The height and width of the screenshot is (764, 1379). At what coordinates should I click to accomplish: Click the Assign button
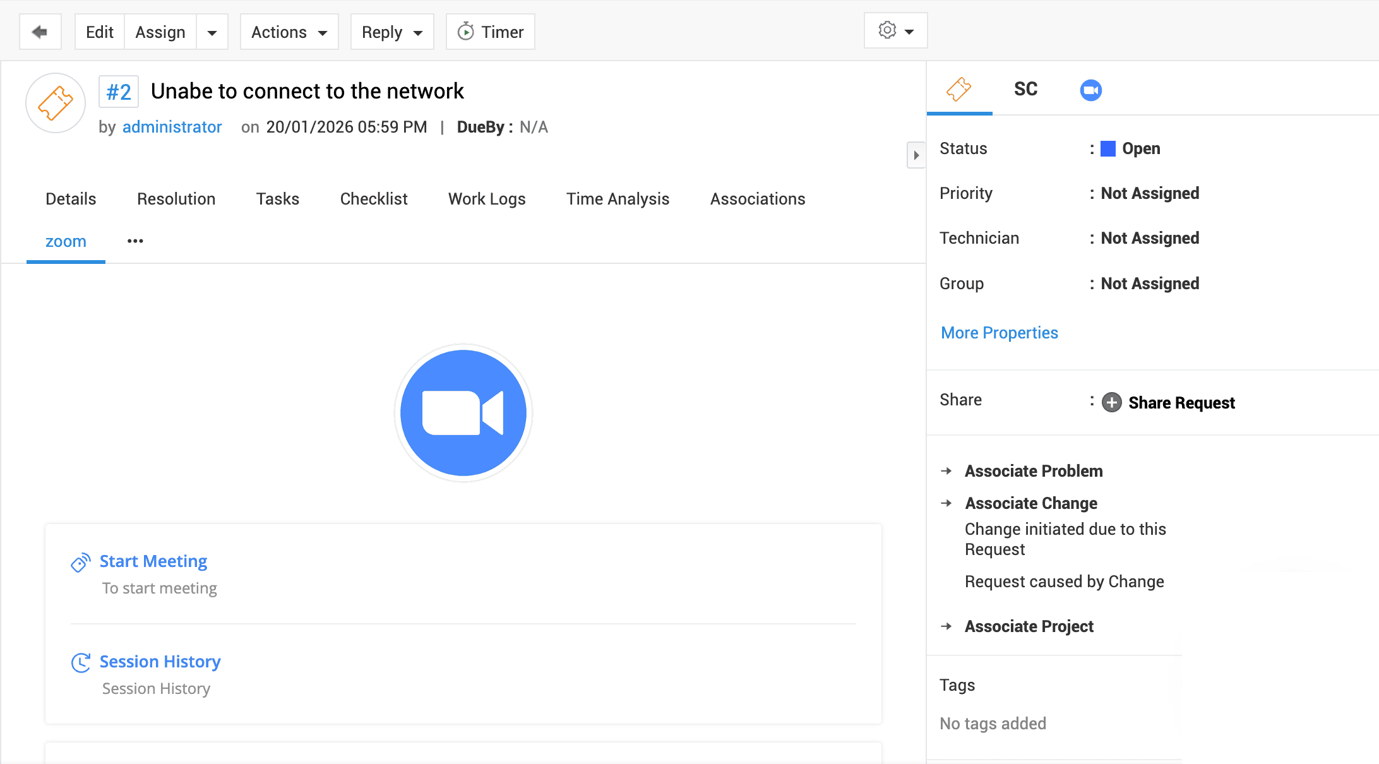pos(160,32)
